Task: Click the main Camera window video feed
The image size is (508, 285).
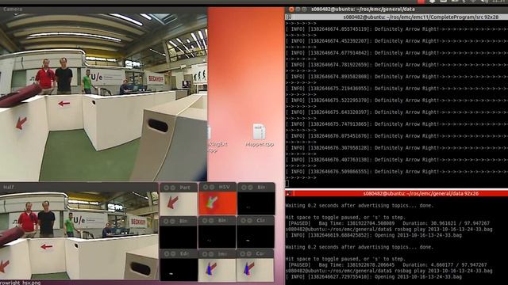Action: [x=104, y=97]
